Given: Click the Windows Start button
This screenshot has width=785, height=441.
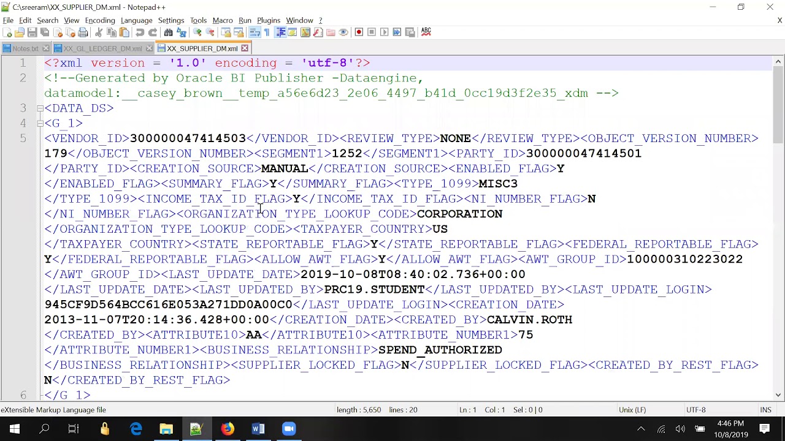Looking at the screenshot, I should point(14,429).
